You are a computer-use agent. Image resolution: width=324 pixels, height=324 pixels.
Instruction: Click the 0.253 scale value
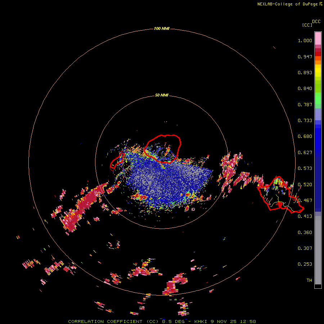click(x=305, y=264)
